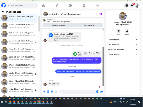Click the chat messages scrollbar
The width and height of the screenshot is (143, 107).
click(x=103, y=66)
